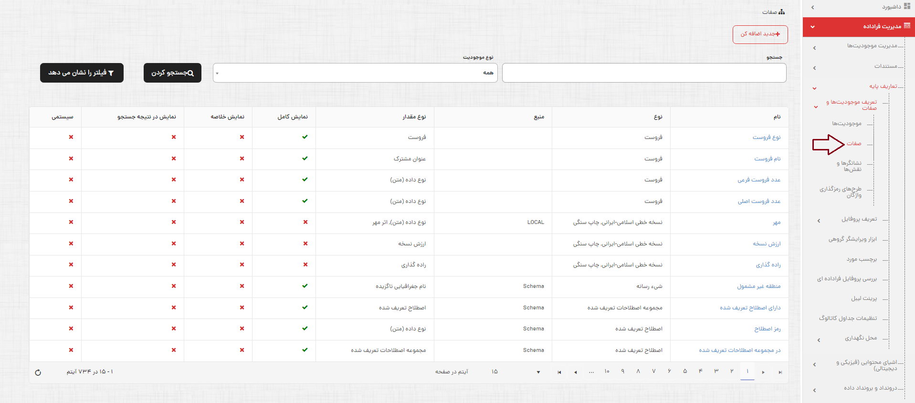The width and height of the screenshot is (915, 403).
Task: Click the plain left-pointing pager arrow
Action: click(x=576, y=372)
